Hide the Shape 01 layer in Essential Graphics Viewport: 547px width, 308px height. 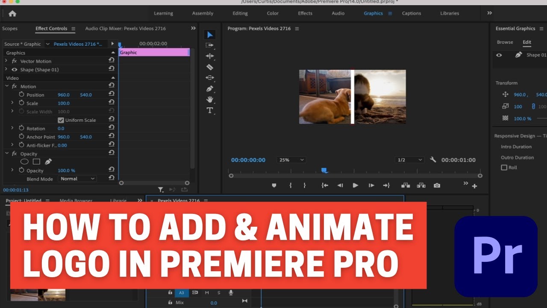499,55
